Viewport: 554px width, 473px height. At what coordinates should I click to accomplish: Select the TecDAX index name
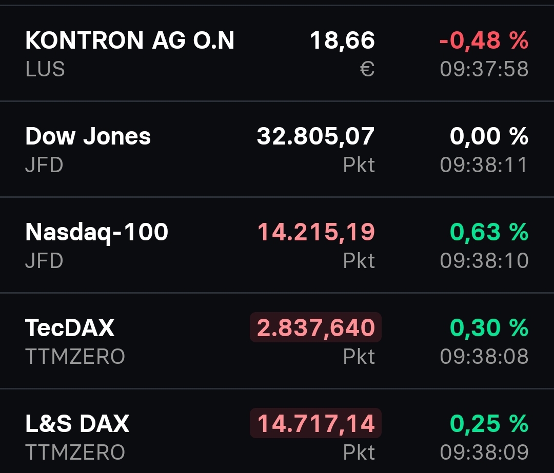pyautogui.click(x=70, y=327)
